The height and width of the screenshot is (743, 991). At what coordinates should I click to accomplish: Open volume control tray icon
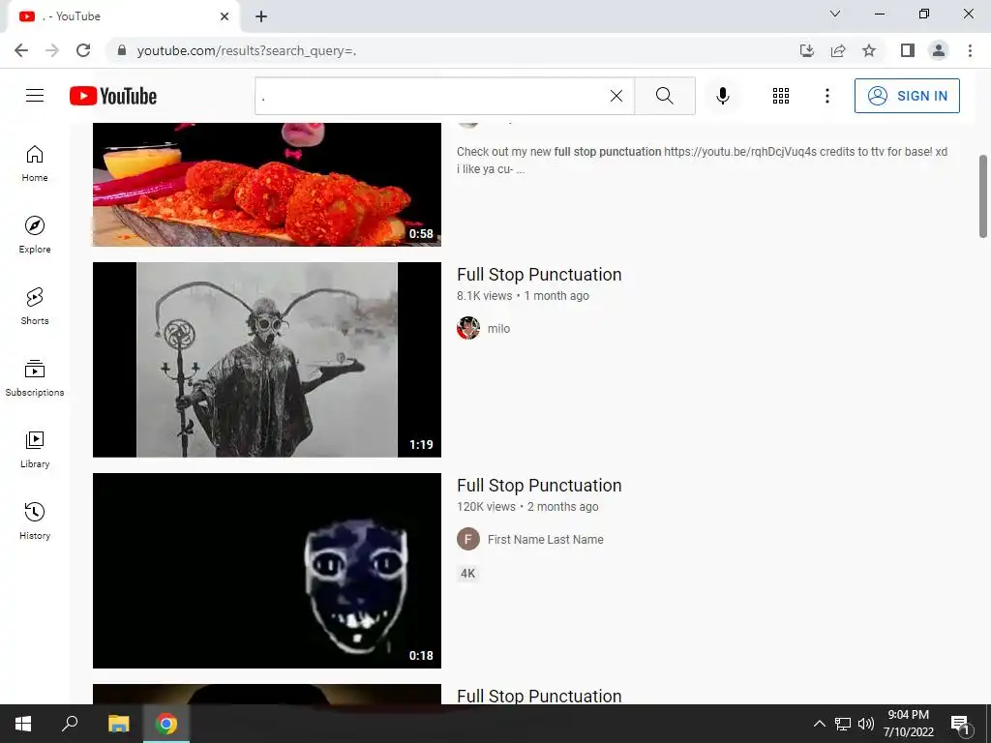866,724
